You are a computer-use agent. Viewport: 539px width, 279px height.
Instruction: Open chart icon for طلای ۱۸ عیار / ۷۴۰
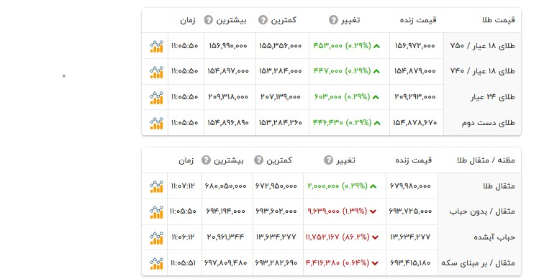[156, 71]
